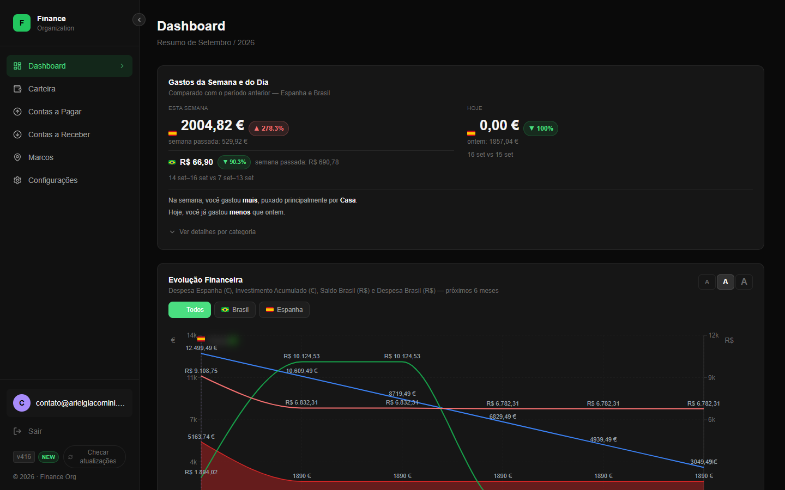Click the 6829,49 € chart data label

503,416
